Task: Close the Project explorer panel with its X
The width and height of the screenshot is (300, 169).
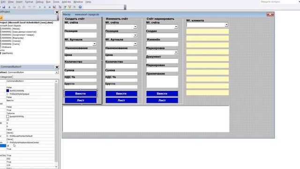Action: click(x=57, y=12)
